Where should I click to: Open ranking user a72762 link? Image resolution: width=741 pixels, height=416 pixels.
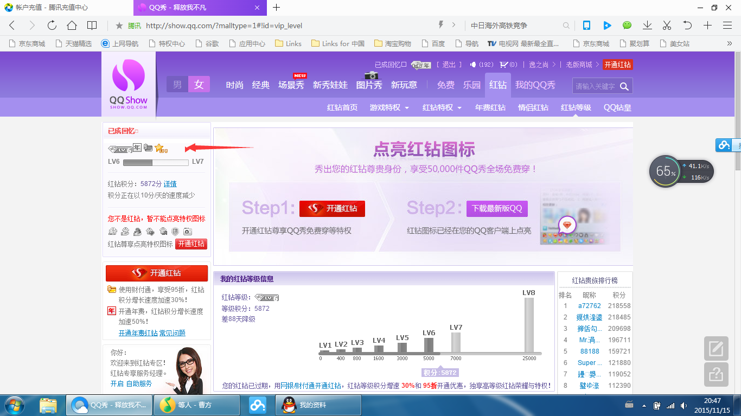pos(589,306)
